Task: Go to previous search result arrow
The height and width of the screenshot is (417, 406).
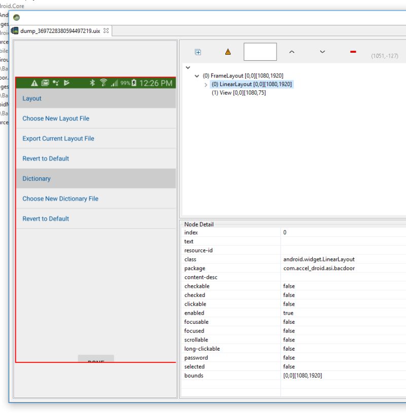Action: click(x=292, y=52)
